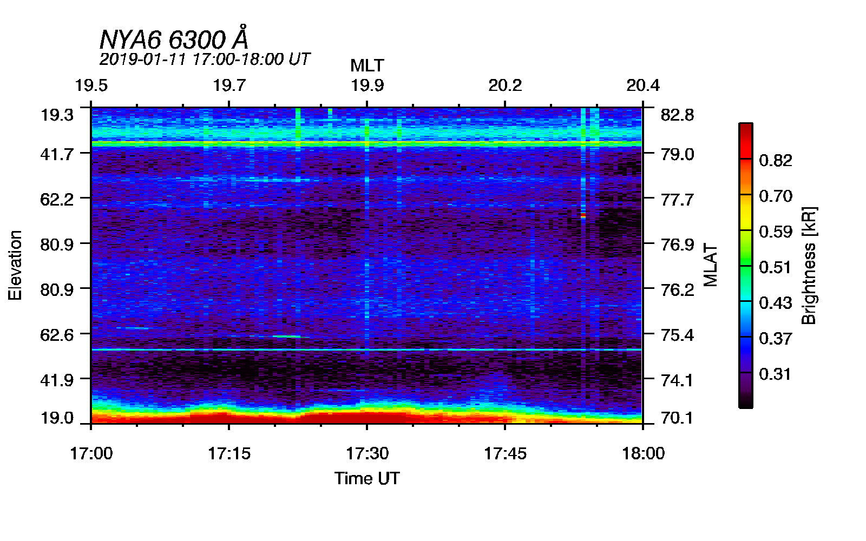Viewport: 866px width, 541px height.
Task: Select colorbar value 0.43
Action: click(x=776, y=302)
